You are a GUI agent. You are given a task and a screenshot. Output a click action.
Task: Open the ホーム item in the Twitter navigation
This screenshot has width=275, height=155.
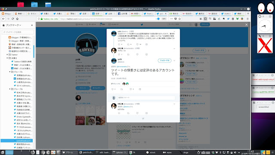(79, 25)
